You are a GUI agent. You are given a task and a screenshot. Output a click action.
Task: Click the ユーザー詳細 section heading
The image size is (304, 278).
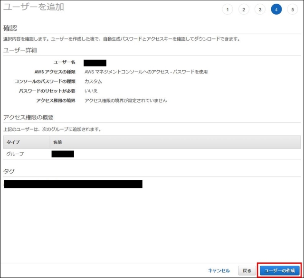point(20,50)
